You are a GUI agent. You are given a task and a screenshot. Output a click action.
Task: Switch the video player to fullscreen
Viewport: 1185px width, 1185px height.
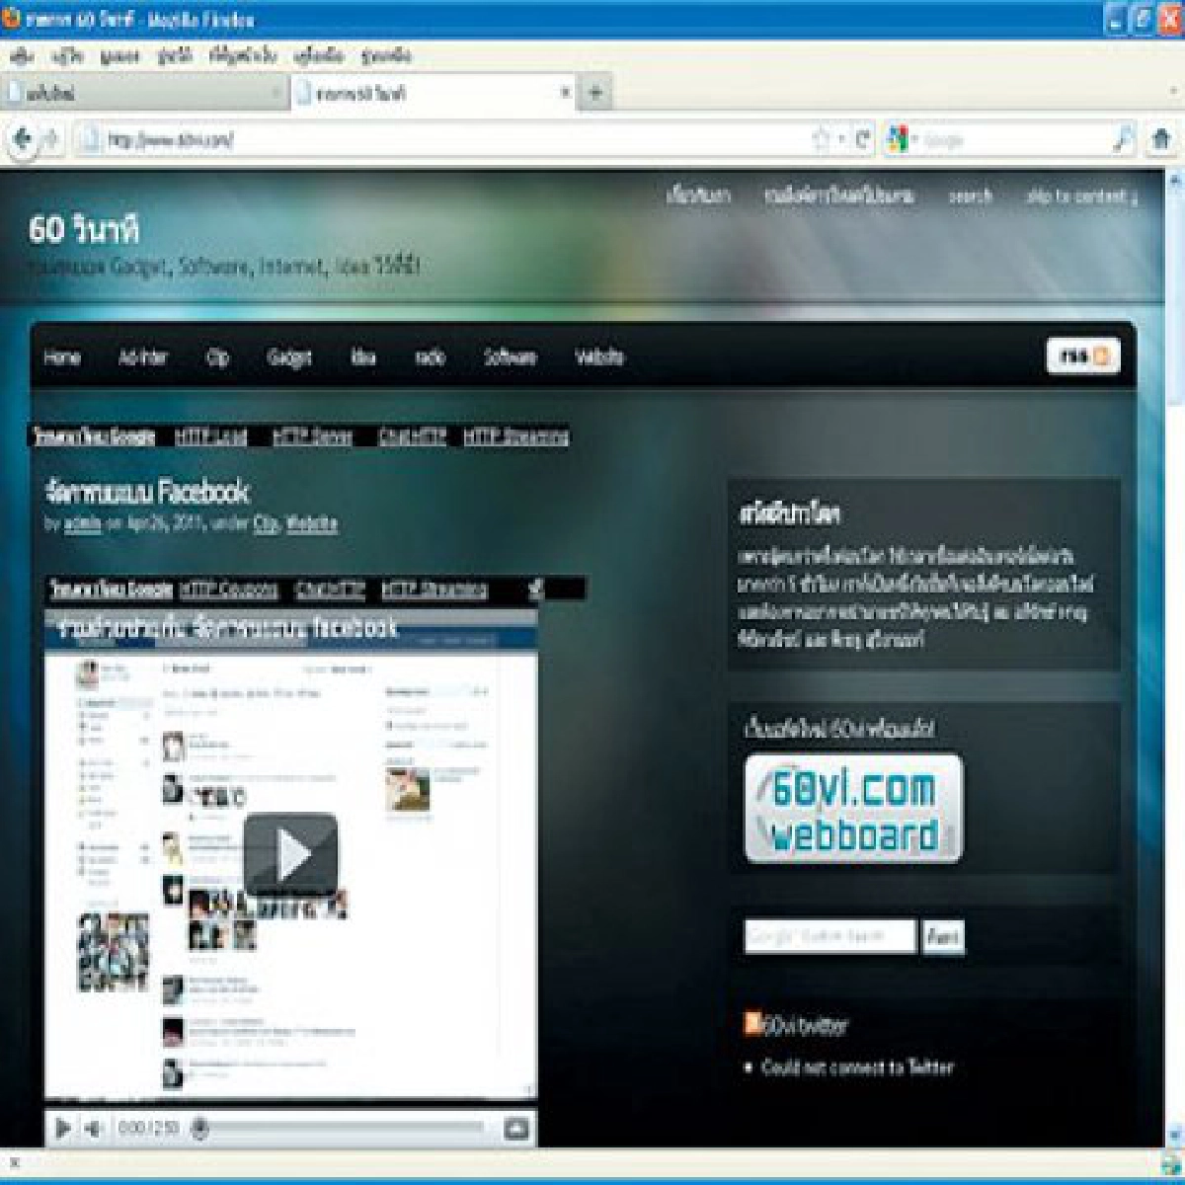click(515, 1127)
